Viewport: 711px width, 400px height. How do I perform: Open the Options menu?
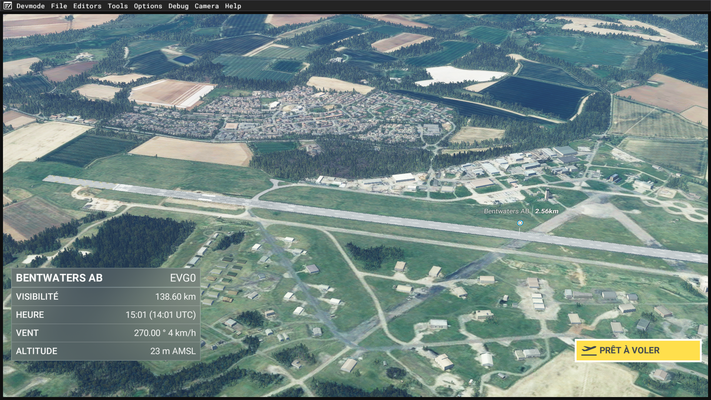pos(148,6)
